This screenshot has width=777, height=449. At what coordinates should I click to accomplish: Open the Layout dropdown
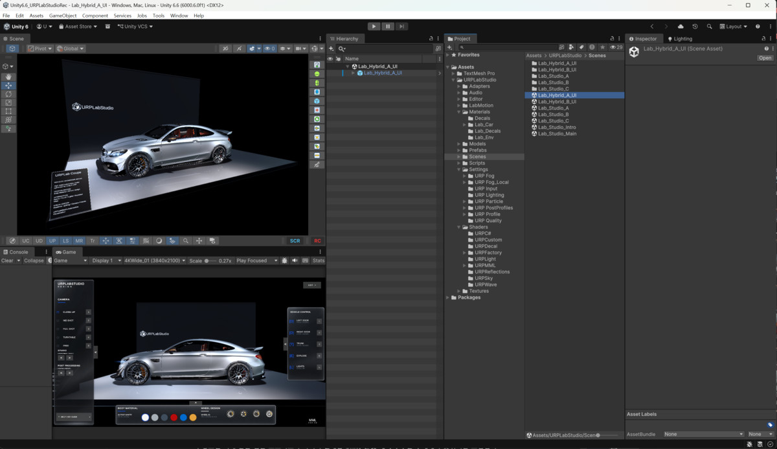[x=734, y=27]
